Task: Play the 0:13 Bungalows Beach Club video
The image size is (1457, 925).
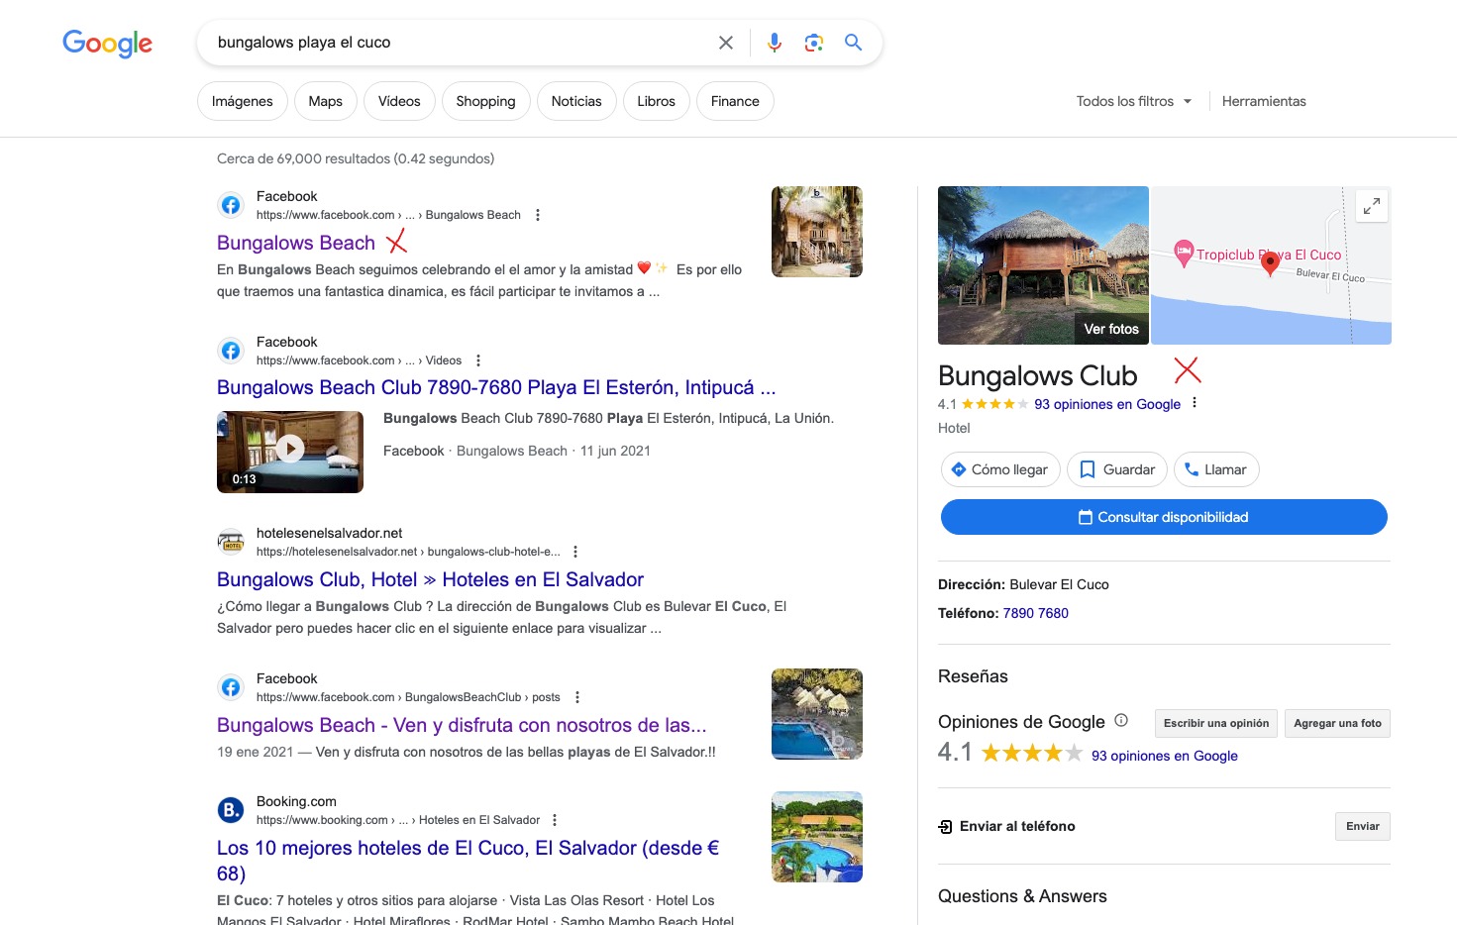Action: (x=290, y=451)
